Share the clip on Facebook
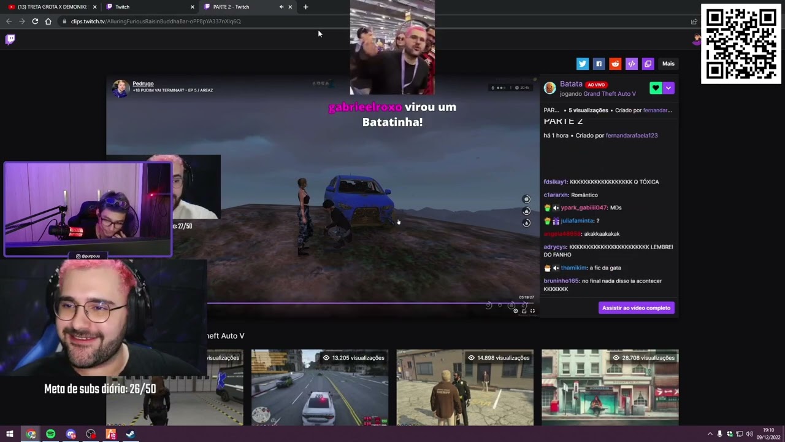Viewport: 785px width, 442px height. tap(599, 64)
